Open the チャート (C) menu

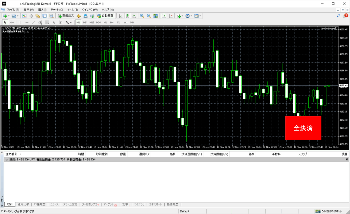57,10
